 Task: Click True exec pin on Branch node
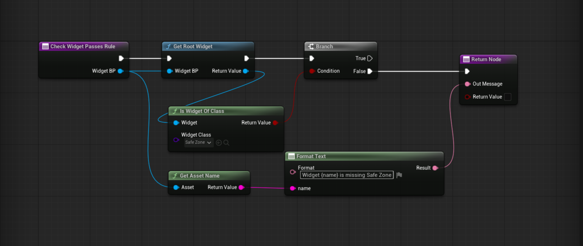tap(370, 58)
